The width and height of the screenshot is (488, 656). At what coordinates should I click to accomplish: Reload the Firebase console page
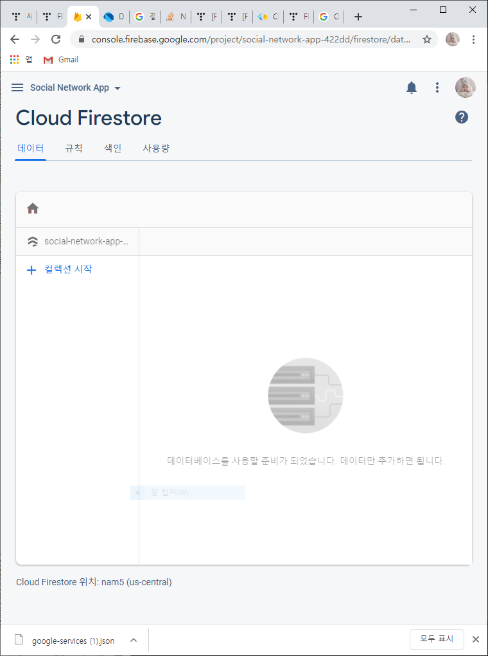click(x=56, y=39)
